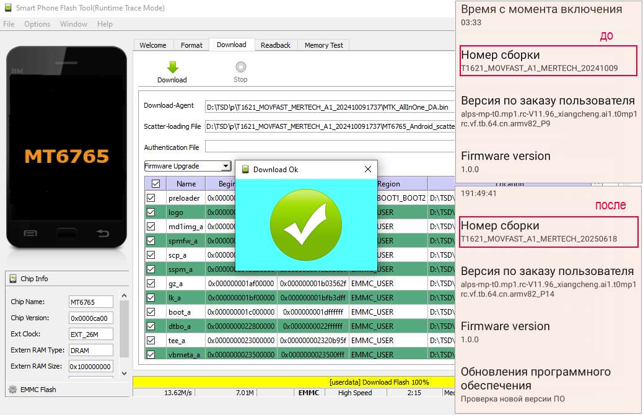Open the Options menu
The height and width of the screenshot is (415, 643).
click(x=37, y=24)
